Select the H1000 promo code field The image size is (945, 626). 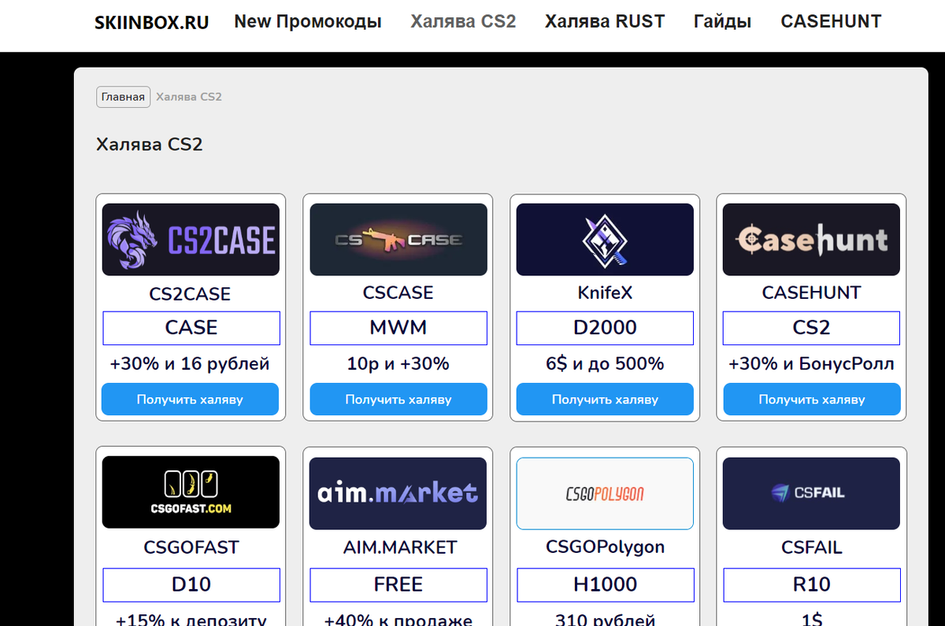pos(605,585)
